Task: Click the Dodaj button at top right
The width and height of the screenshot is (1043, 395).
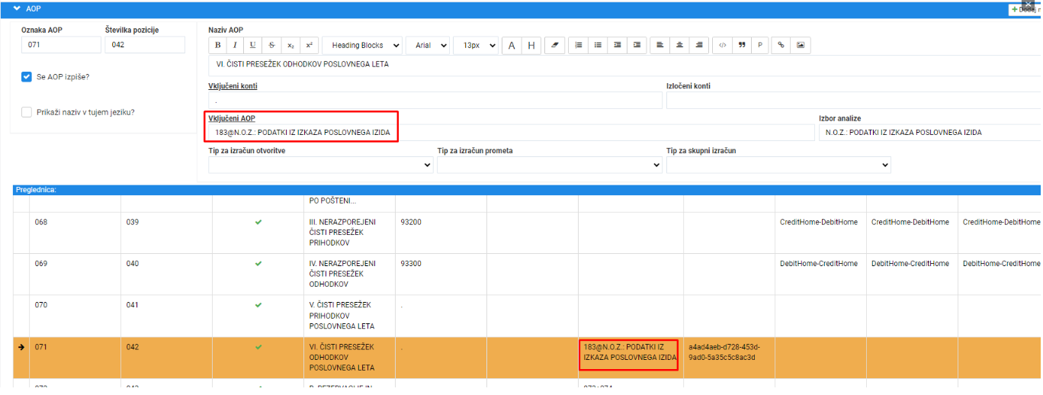Action: [1025, 9]
